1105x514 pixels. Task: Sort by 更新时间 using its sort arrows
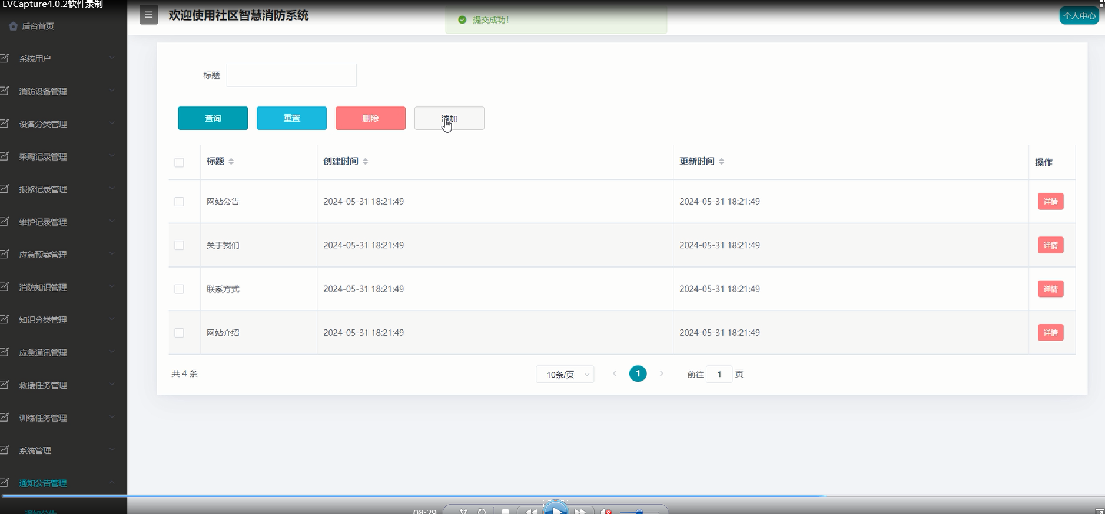pyautogui.click(x=722, y=162)
